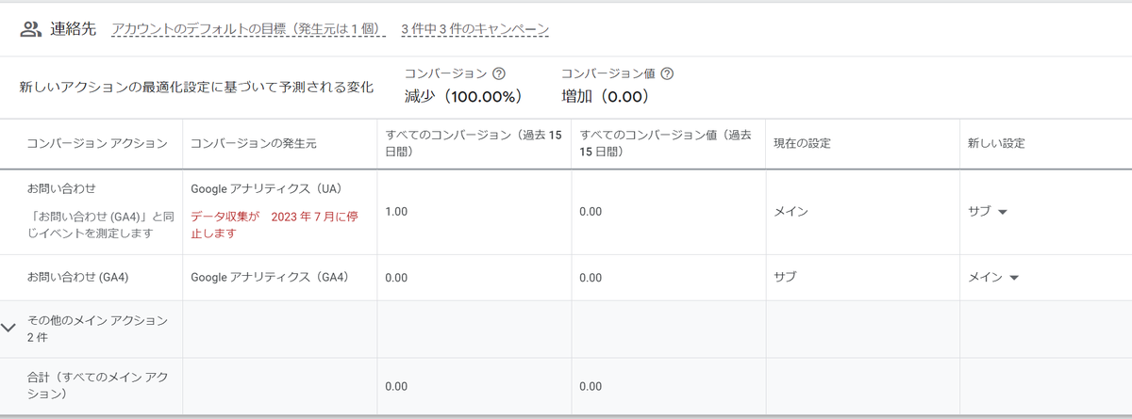Click 新しい設定 column header
The width and height of the screenshot is (1132, 419).
(x=996, y=143)
